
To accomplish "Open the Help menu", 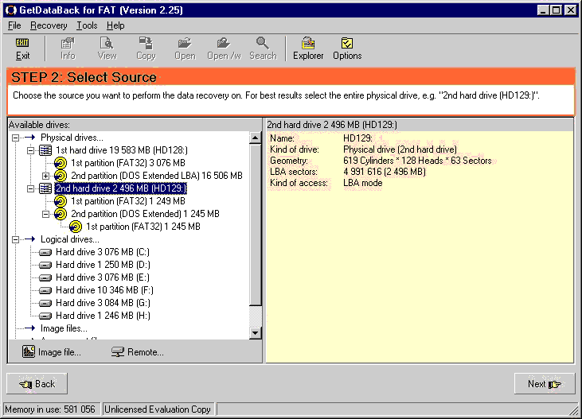I will click(x=115, y=25).
